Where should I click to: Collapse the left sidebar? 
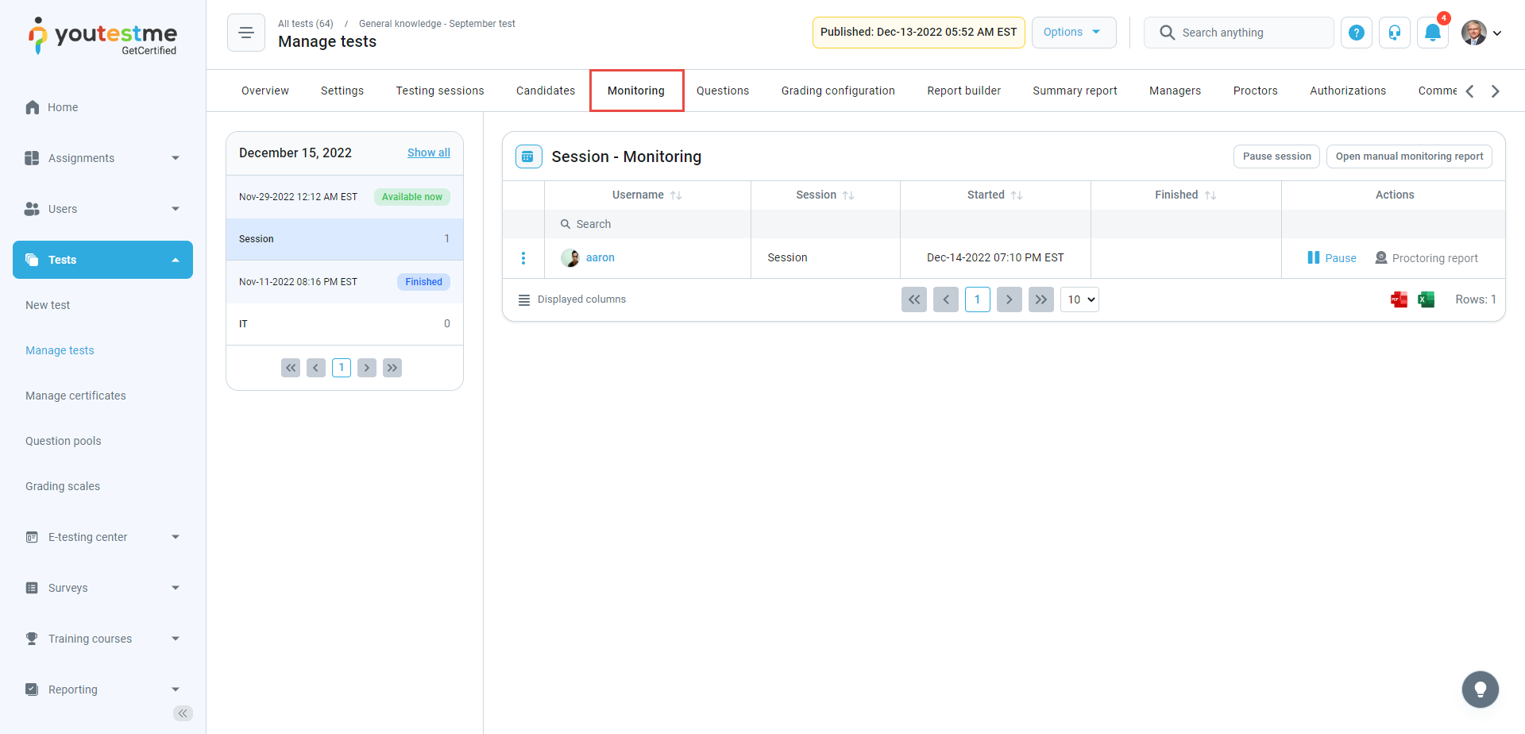[x=183, y=713]
